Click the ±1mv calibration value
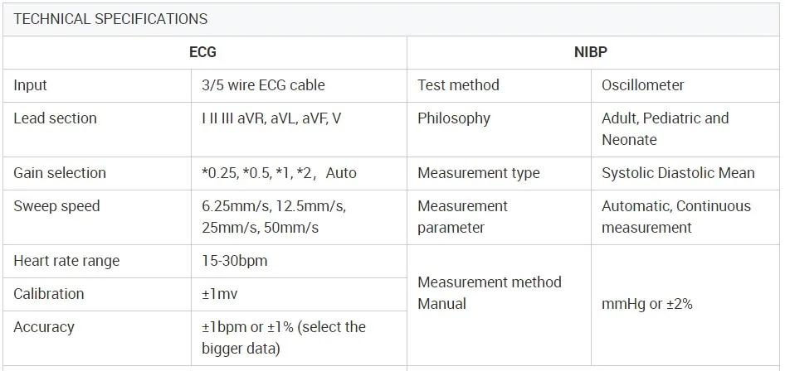The image size is (785, 371). point(220,294)
